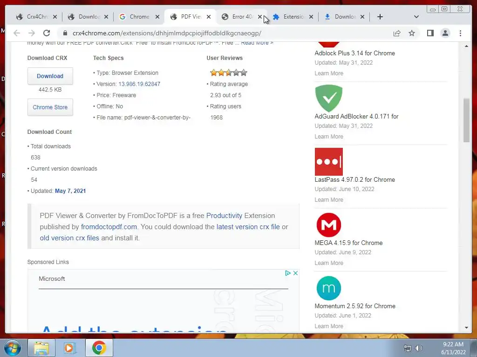Click Learn More under AdGuard AdBlocker

[x=329, y=137]
